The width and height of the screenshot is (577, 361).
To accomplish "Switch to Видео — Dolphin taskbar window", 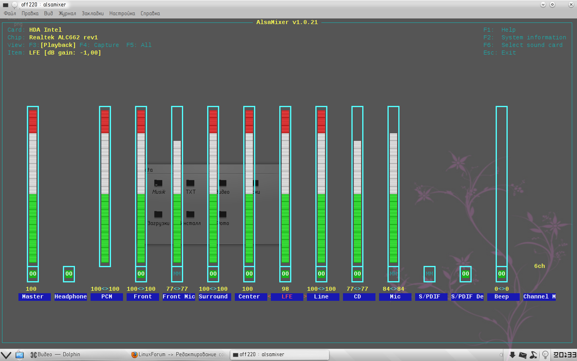I will coord(56,355).
